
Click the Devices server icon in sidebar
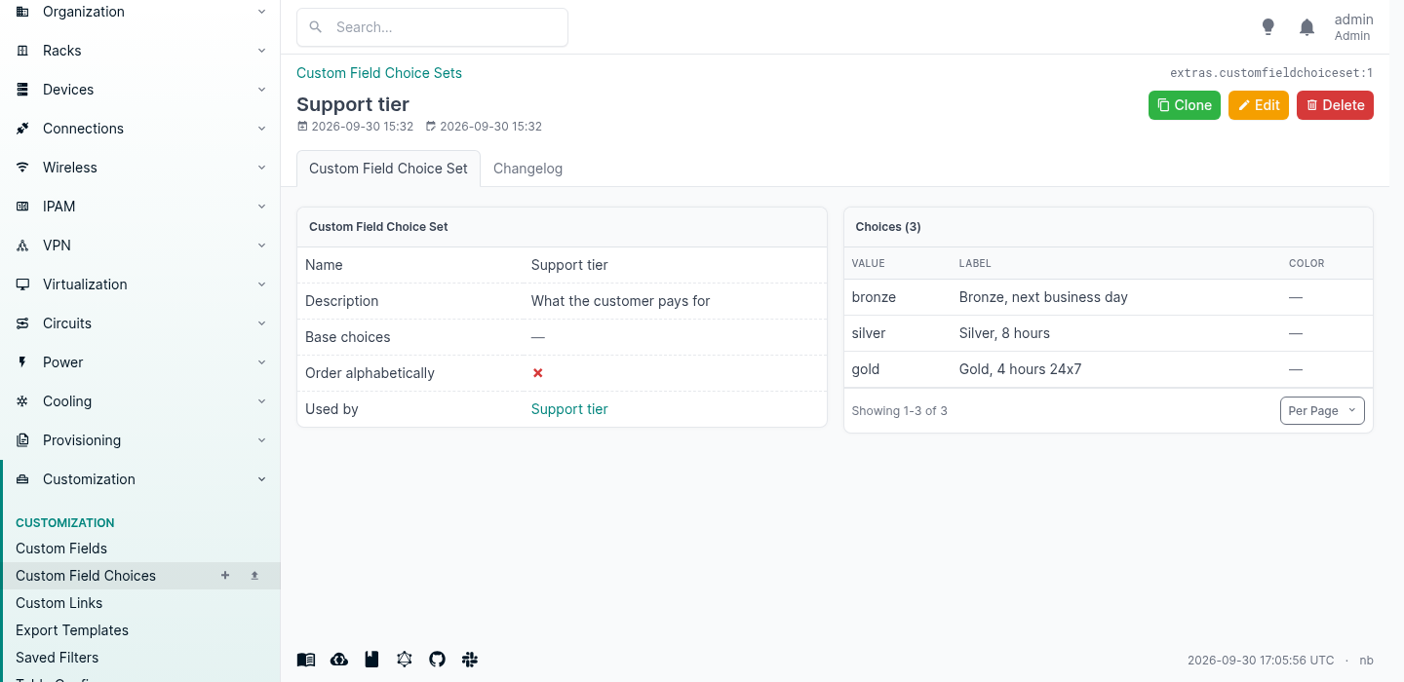click(x=22, y=90)
